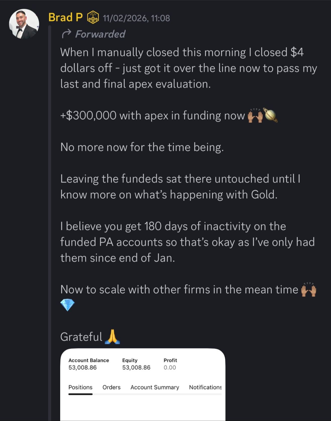Click the gold role badge beside Brad P

[x=93, y=18]
